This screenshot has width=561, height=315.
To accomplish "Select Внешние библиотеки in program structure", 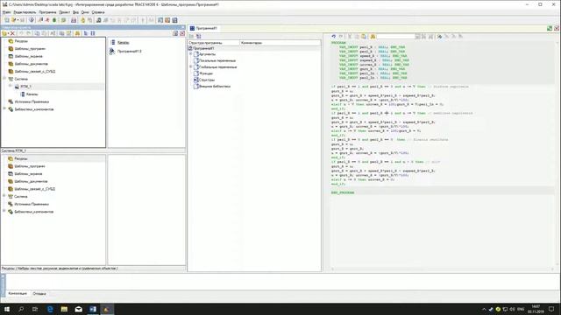I will 214,87.
